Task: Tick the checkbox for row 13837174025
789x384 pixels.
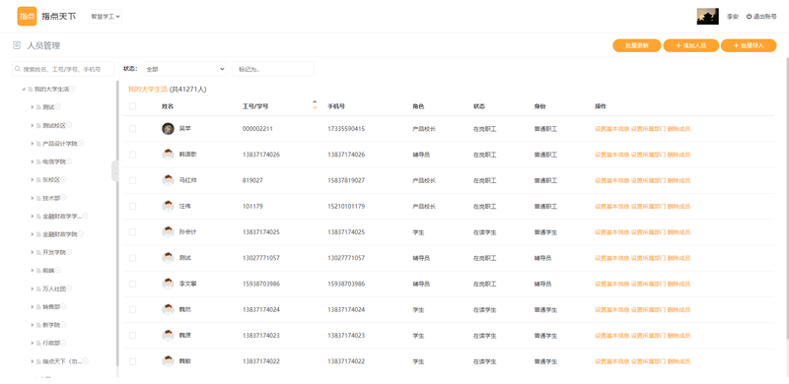Action: pos(132,231)
